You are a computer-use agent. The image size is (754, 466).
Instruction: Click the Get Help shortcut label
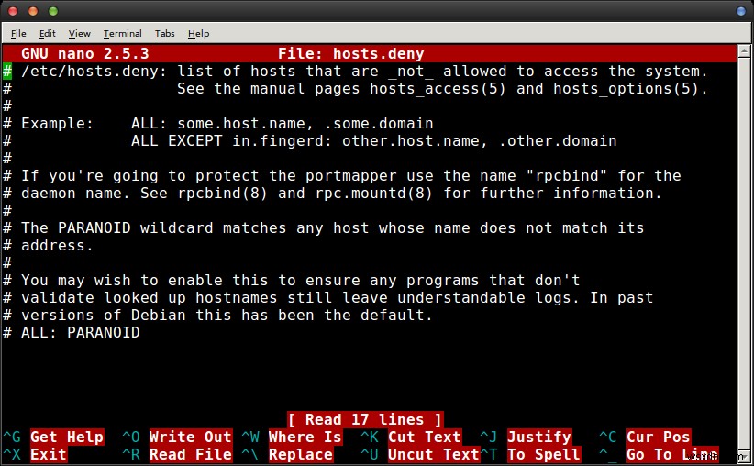tap(67, 437)
